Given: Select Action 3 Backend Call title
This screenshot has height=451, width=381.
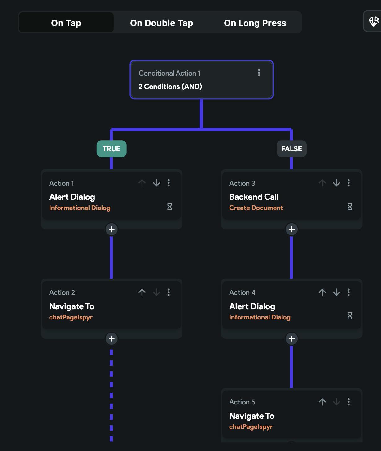Looking at the screenshot, I should coord(254,197).
